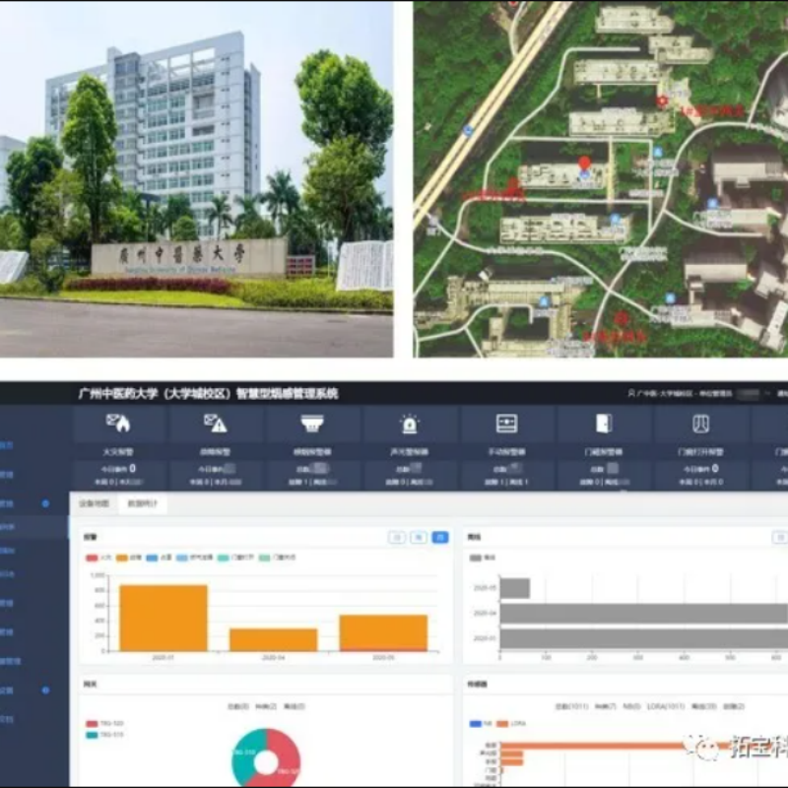This screenshot has height=788, width=788.
Task: Click short gray bar for 2020-05 in offline chart
Action: 515,588
